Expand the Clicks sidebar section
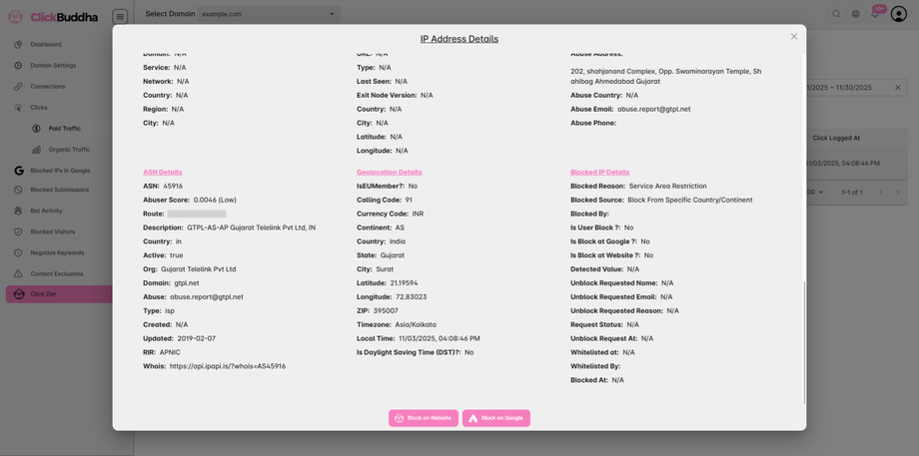 point(39,108)
